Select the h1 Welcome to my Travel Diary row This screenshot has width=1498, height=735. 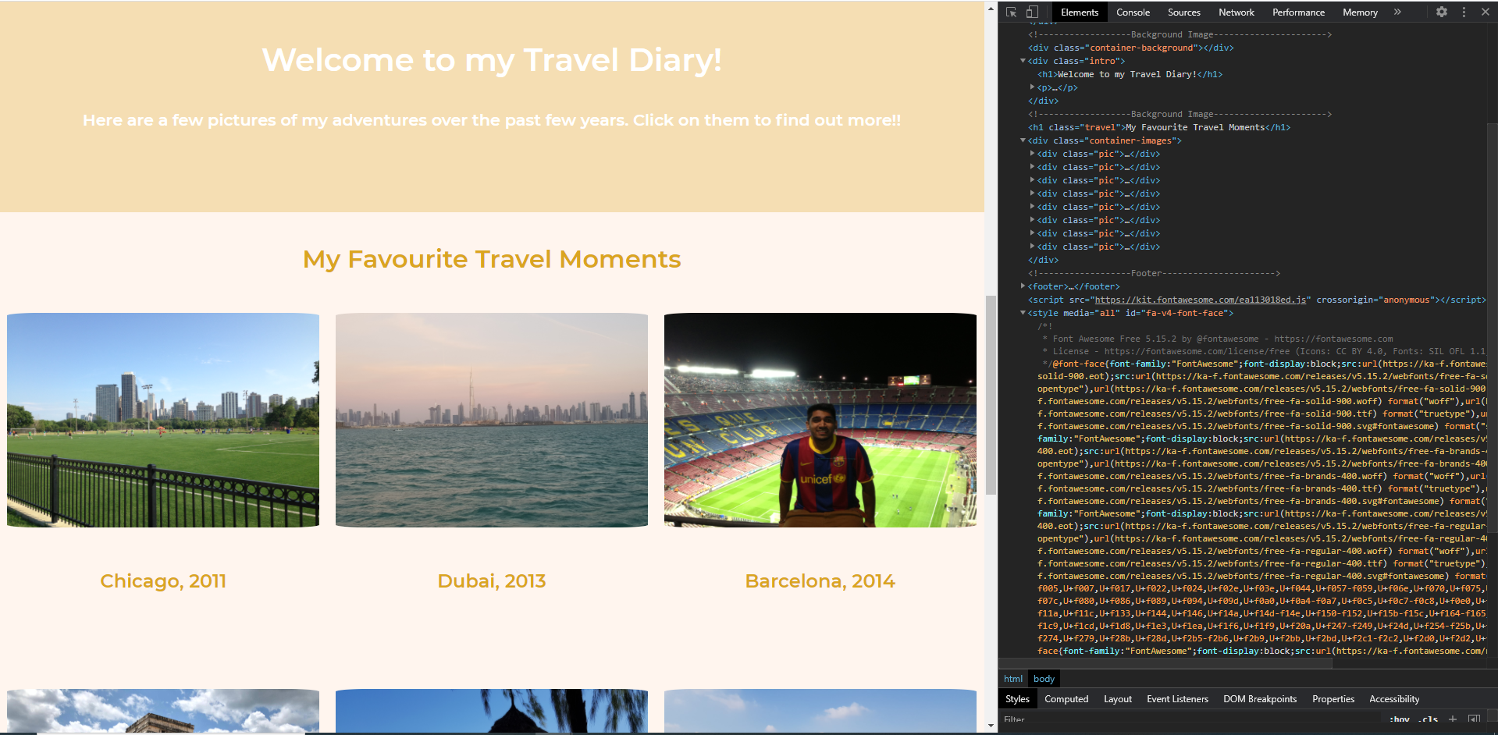[1130, 74]
